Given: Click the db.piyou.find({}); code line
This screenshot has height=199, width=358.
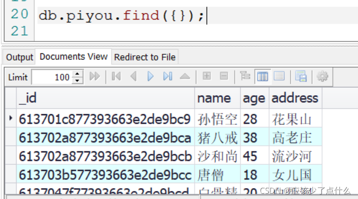Looking at the screenshot, I should coord(121,16).
